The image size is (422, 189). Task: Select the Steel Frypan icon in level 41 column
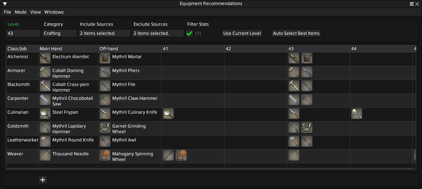click(168, 113)
